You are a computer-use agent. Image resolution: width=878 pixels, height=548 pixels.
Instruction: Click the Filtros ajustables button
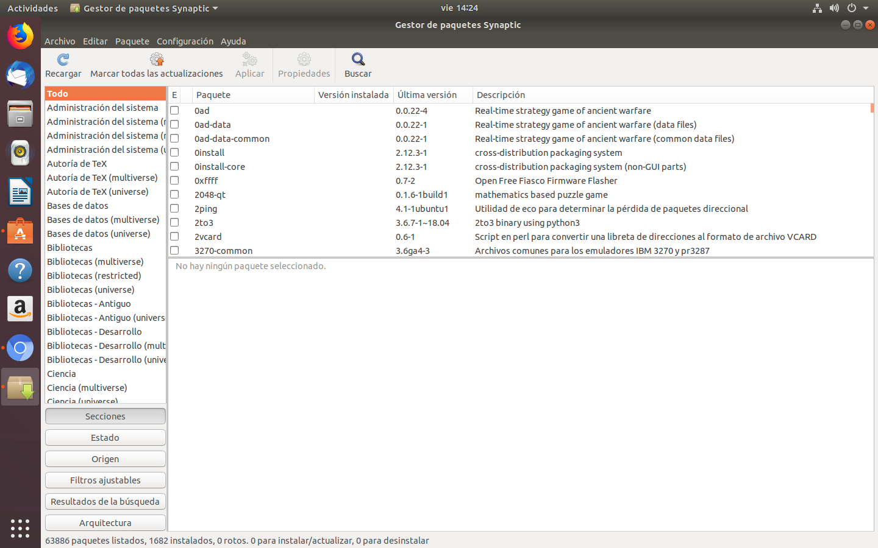tap(105, 480)
